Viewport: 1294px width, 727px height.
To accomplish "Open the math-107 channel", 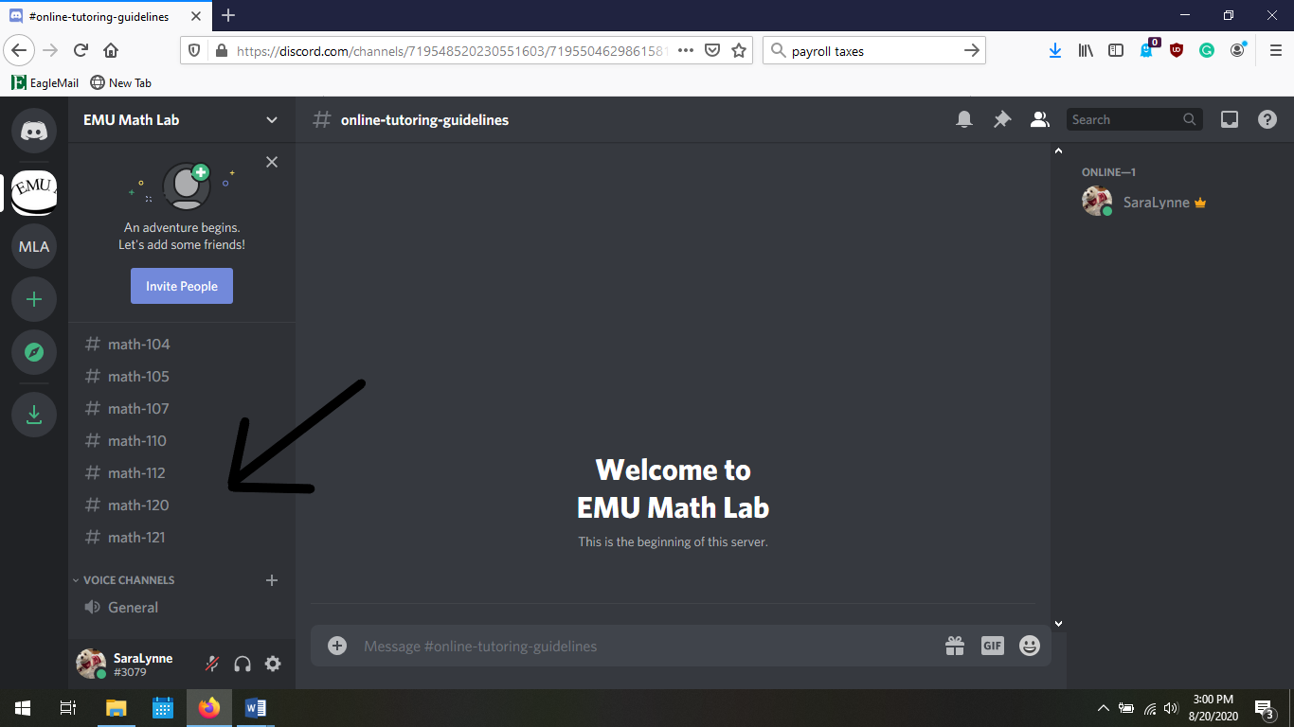I will [x=182, y=409].
